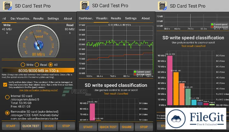The image size is (229, 132).
Task: Click the SD write speed classification heading in the right panel
Action: click(193, 38)
